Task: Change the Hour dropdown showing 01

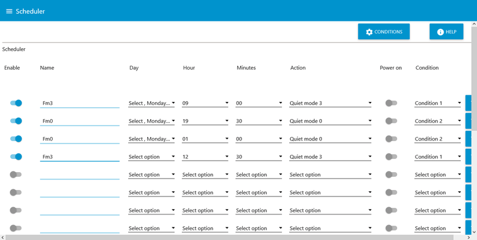Action: tap(205, 139)
